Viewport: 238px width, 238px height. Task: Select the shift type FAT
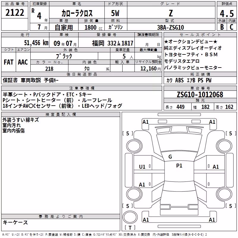click(9, 62)
